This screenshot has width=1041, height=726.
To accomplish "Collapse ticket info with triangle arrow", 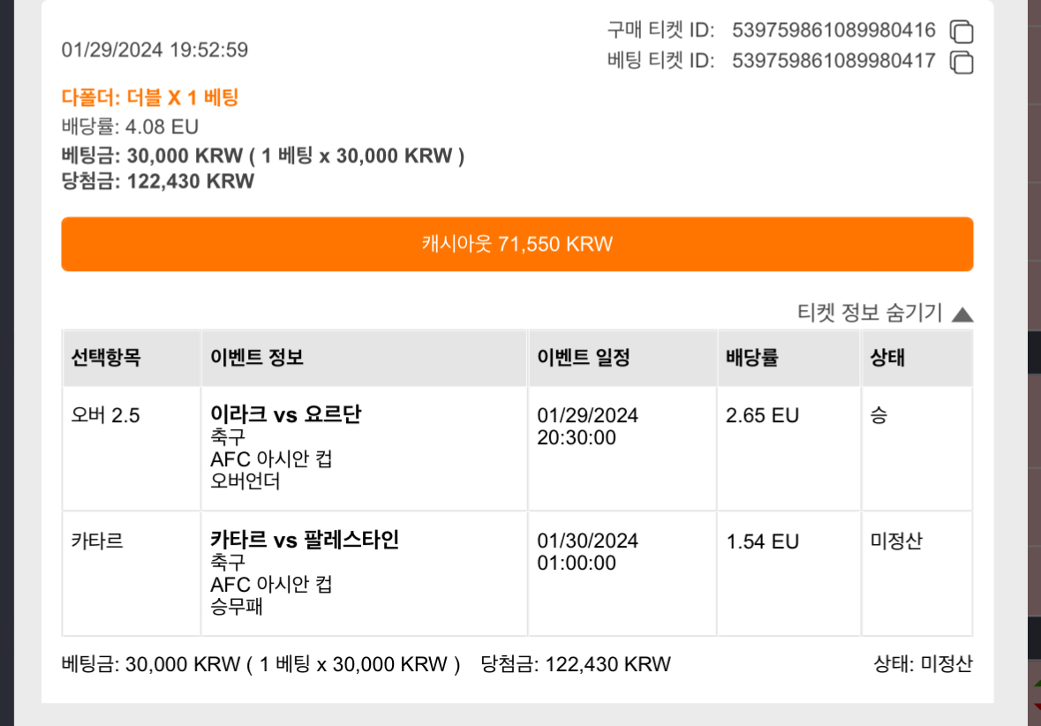I will (x=962, y=314).
